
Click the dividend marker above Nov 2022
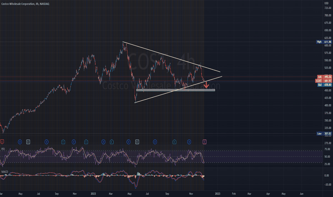tap(189, 142)
